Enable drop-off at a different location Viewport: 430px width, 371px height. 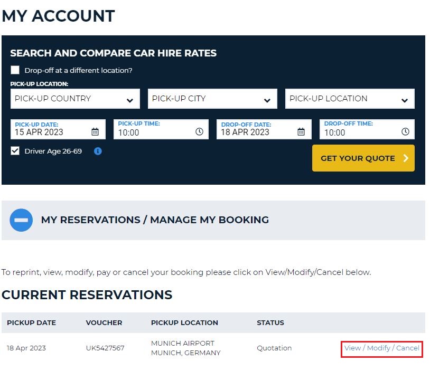tap(15, 70)
